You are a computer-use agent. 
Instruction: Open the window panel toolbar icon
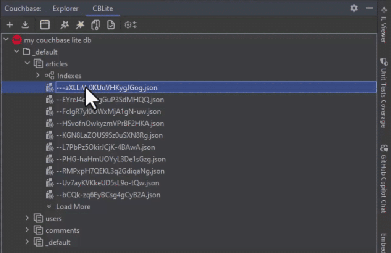pyautogui.click(x=45, y=25)
